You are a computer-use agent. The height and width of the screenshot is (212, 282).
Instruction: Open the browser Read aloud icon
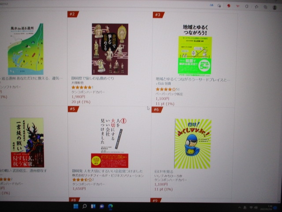pyautogui.click(x=211, y=5)
